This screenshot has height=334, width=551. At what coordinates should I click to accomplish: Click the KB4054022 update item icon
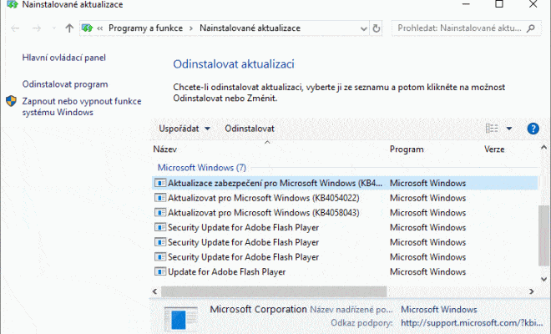[160, 198]
